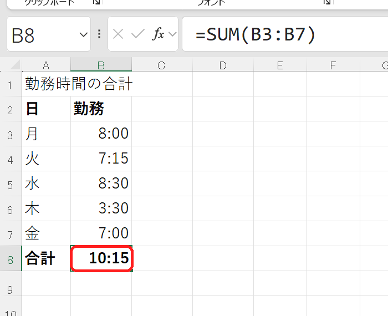Click the 勤務 header cell

pyautogui.click(x=101, y=109)
